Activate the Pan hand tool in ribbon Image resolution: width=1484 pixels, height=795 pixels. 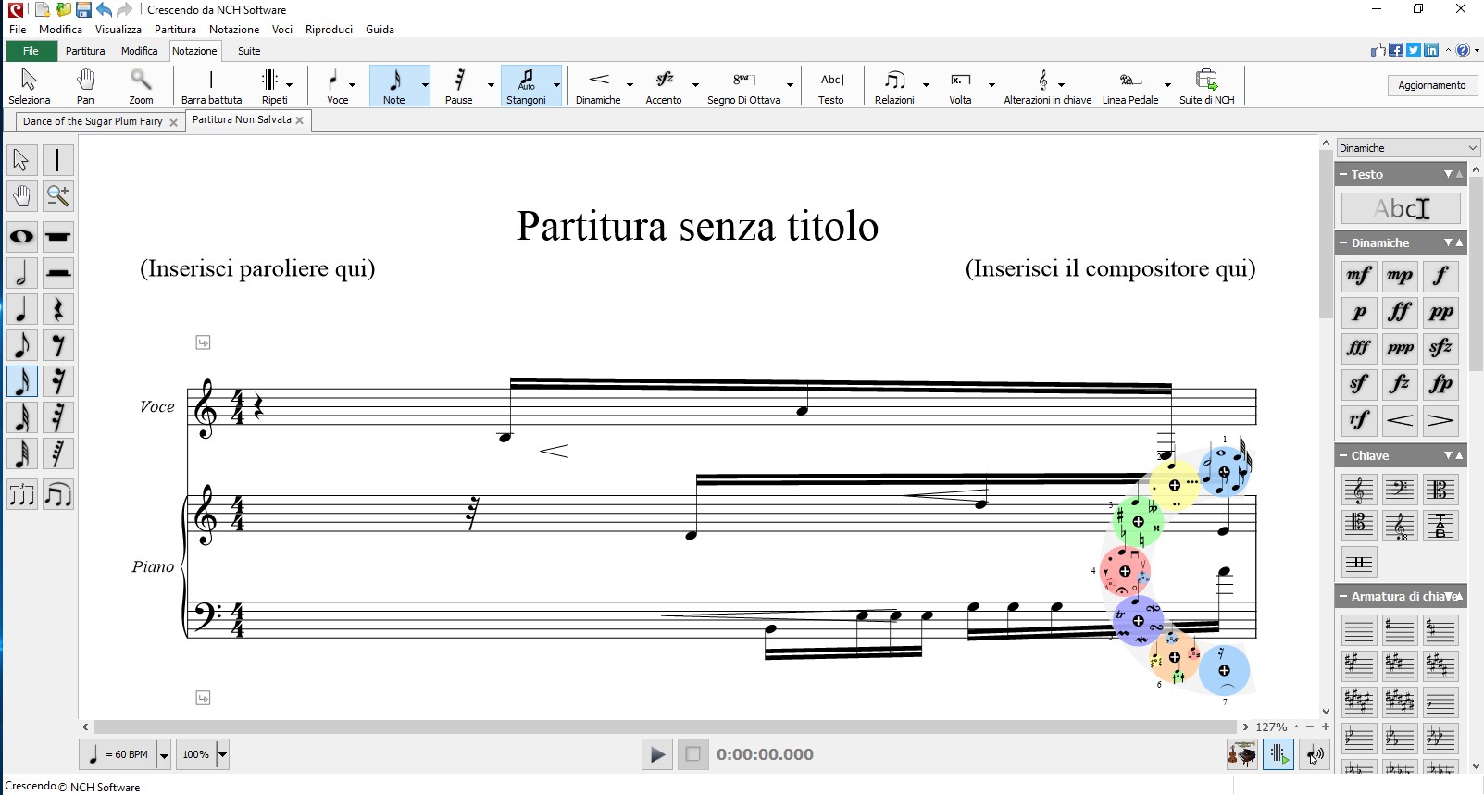point(85,86)
